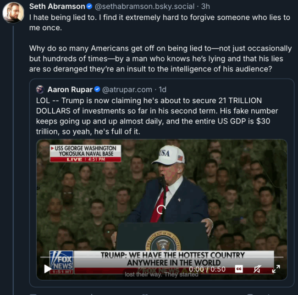Viewport: 298px width, 295px height.
Task: Click the 1d timestamp on quoted post
Action: pos(163,89)
